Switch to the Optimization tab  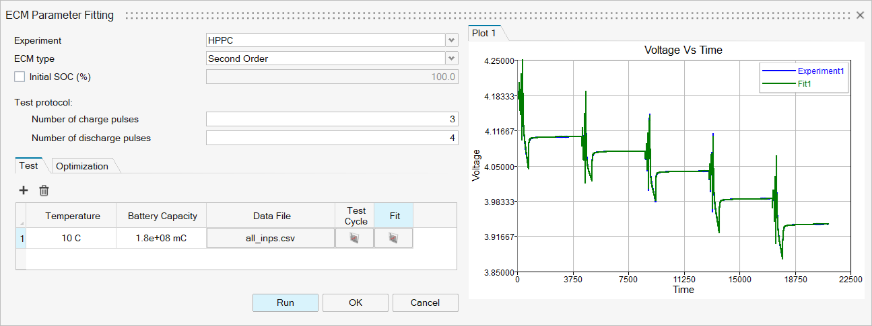point(82,166)
